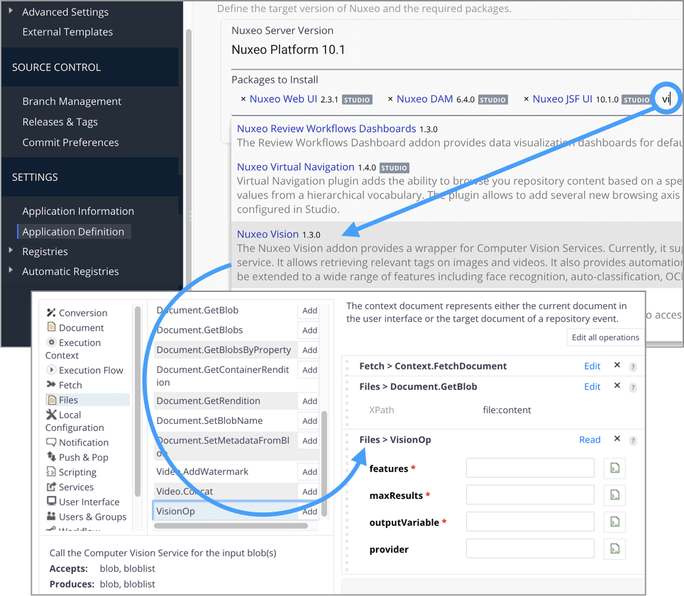Add the Document.GetContainerRendition operation

(x=309, y=370)
